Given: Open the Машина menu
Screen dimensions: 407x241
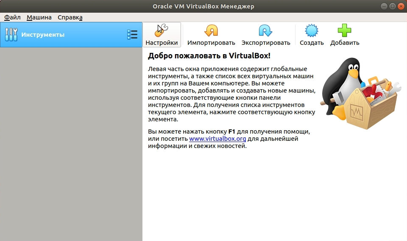Looking at the screenshot, I should coord(39,17).
